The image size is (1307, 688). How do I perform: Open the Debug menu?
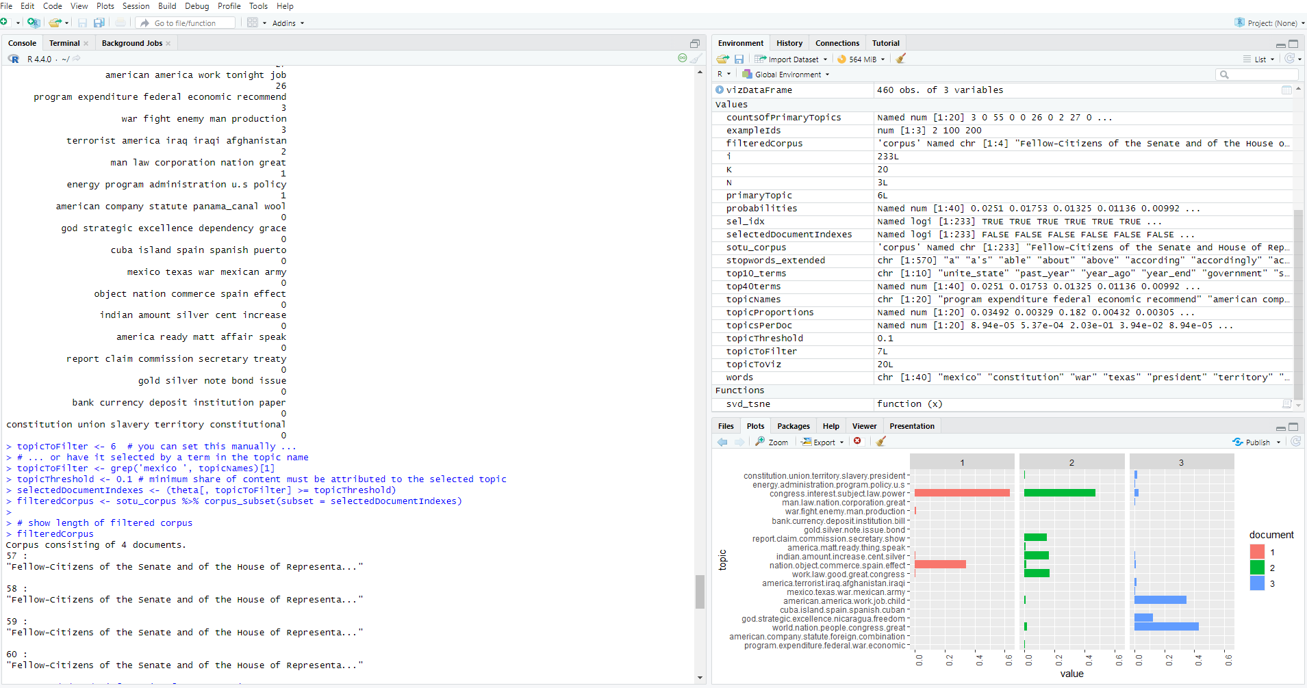click(196, 6)
